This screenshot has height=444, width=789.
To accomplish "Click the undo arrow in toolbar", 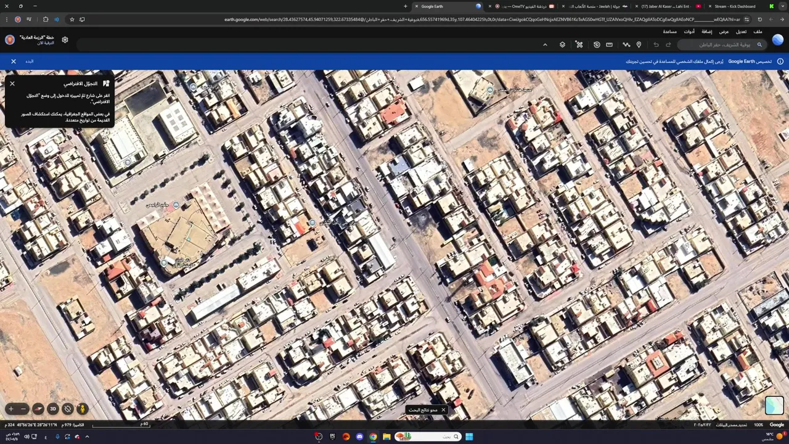I will pyautogui.click(x=656, y=44).
